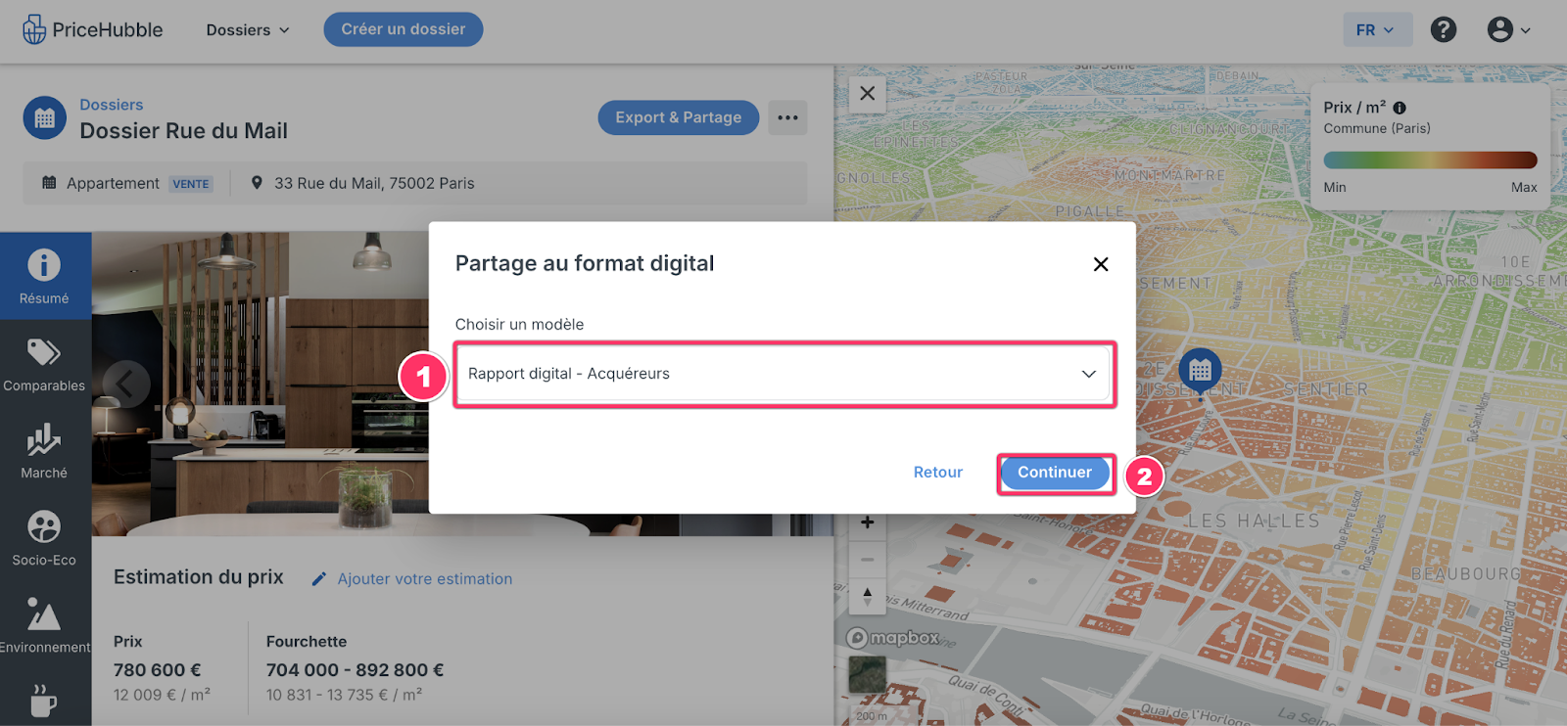Select the Résumé sidebar tab
The height and width of the screenshot is (726, 1567).
[x=45, y=276]
